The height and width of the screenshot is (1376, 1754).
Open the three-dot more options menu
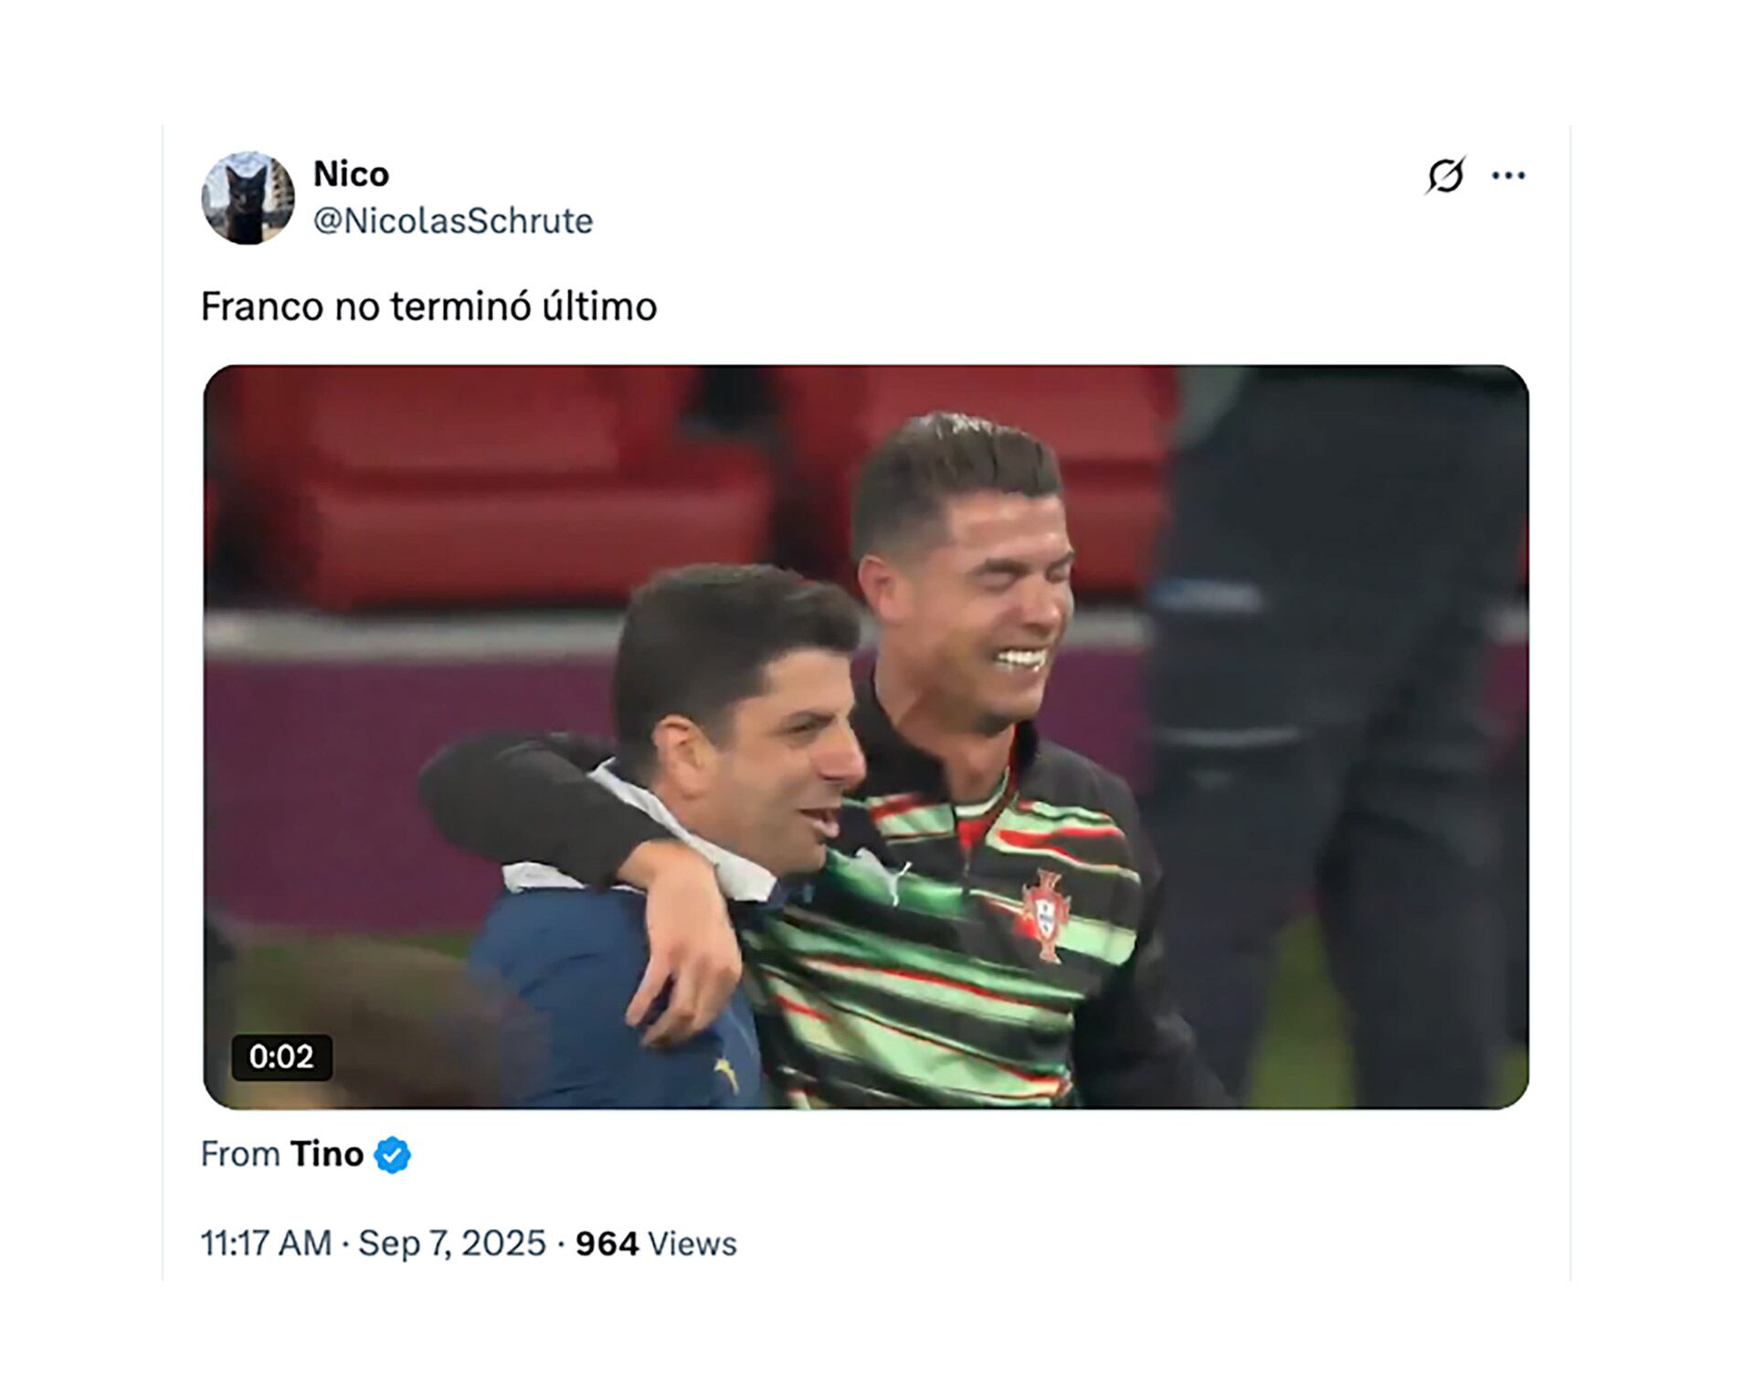pyautogui.click(x=1508, y=175)
